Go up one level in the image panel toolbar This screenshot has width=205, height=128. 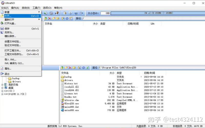tap(46, 18)
